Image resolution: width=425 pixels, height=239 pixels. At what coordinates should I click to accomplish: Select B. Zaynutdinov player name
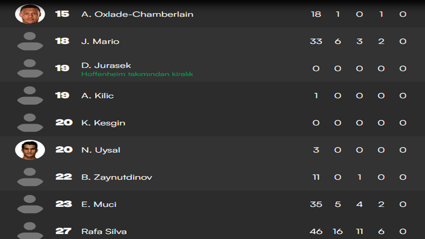(x=117, y=177)
